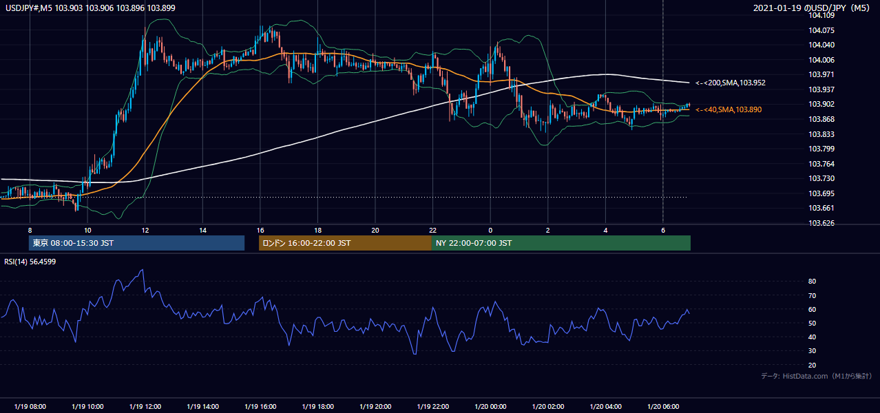Click hour label 2 under price chart
Image resolution: width=880 pixels, height=413 pixels.
click(x=548, y=230)
